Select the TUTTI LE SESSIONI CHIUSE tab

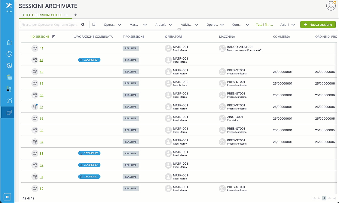[42, 15]
